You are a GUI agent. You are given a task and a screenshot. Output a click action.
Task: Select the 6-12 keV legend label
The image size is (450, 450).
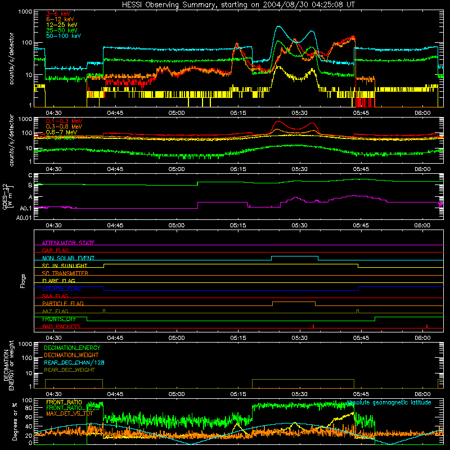pos(60,19)
